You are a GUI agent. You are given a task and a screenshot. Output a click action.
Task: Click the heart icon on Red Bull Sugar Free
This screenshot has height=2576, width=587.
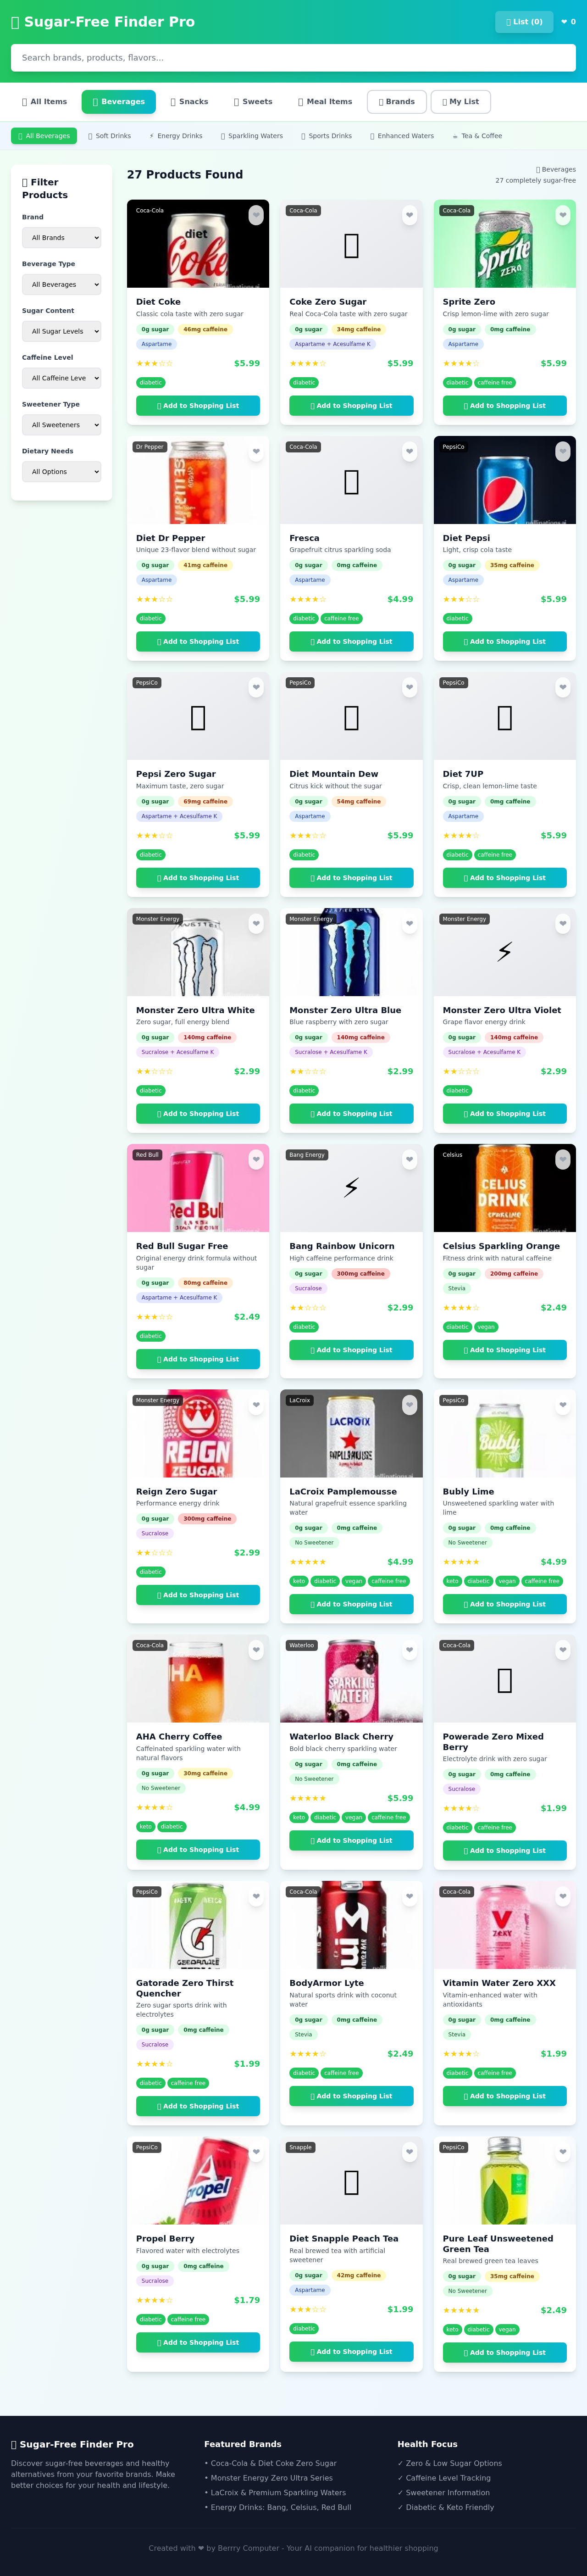pos(256,1160)
